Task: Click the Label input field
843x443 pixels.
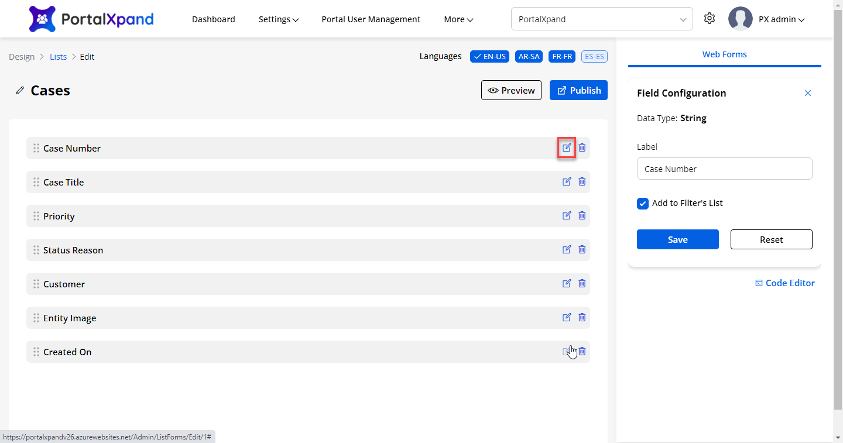Action: [x=724, y=169]
